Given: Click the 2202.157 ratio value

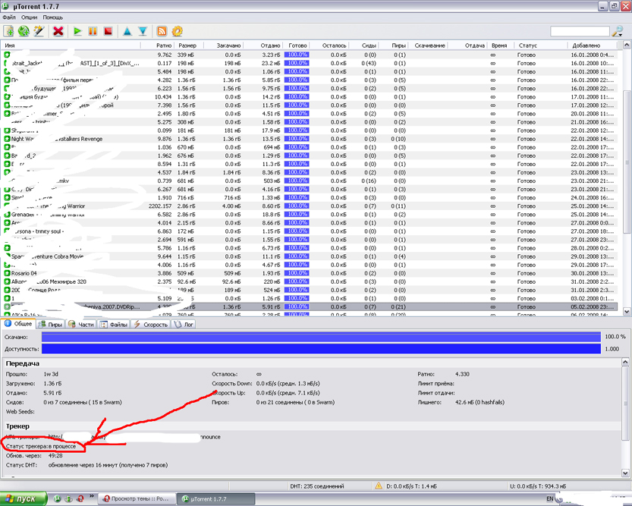Looking at the screenshot, I should pyautogui.click(x=160, y=206).
